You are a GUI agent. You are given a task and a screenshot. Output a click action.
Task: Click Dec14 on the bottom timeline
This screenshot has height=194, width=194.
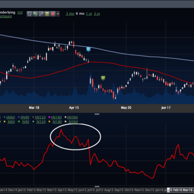point(13,190)
